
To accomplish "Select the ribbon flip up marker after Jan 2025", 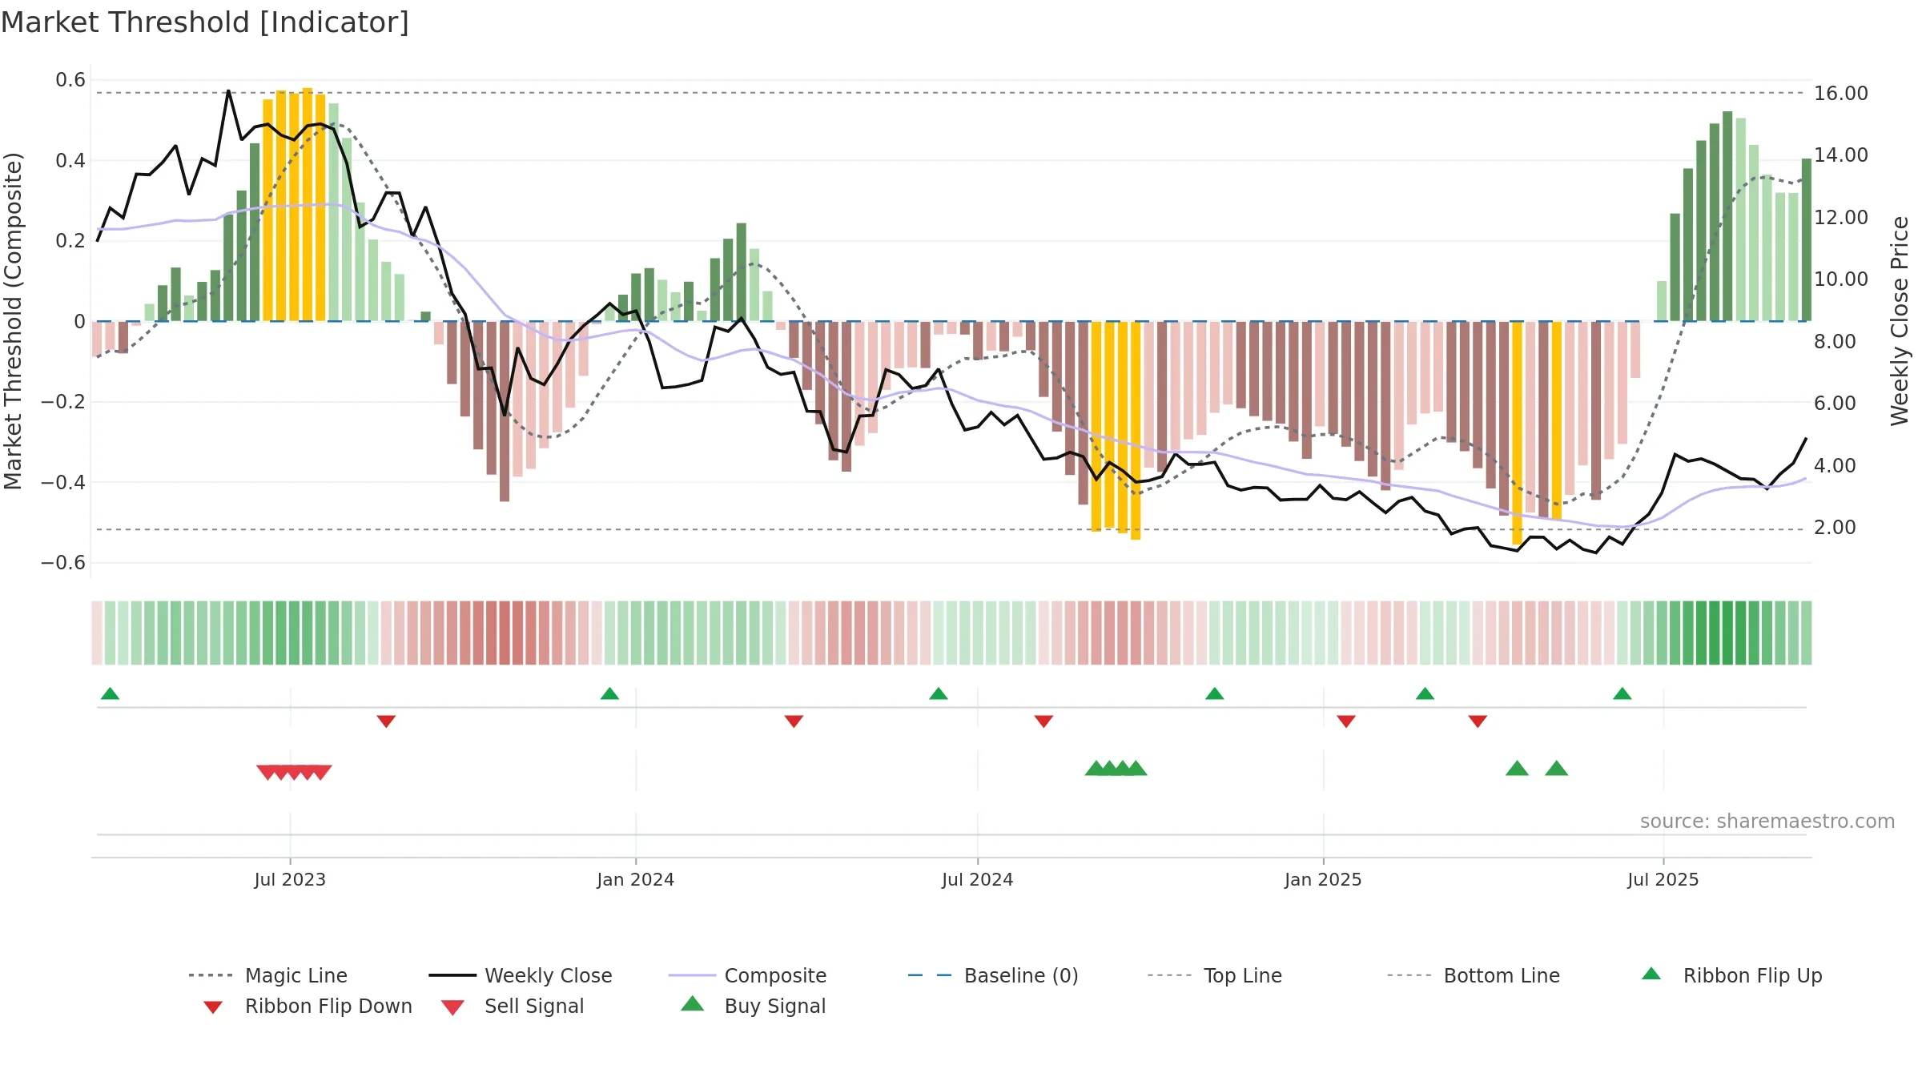I will coord(1425,693).
